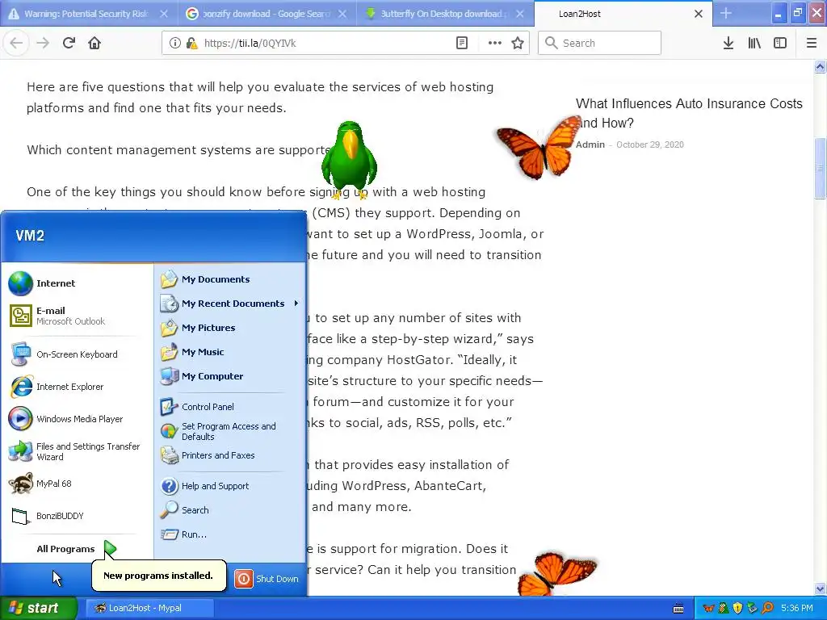
Task: Click the Admin author link
Action: pos(590,145)
